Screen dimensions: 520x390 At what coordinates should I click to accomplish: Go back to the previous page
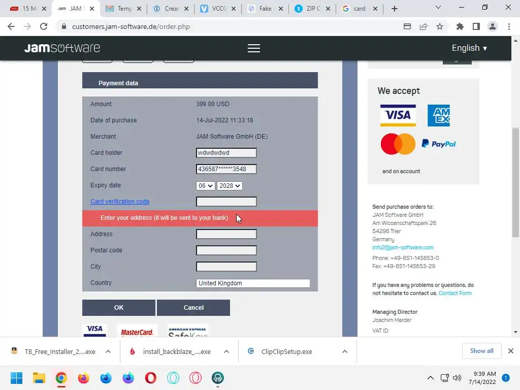11,26
